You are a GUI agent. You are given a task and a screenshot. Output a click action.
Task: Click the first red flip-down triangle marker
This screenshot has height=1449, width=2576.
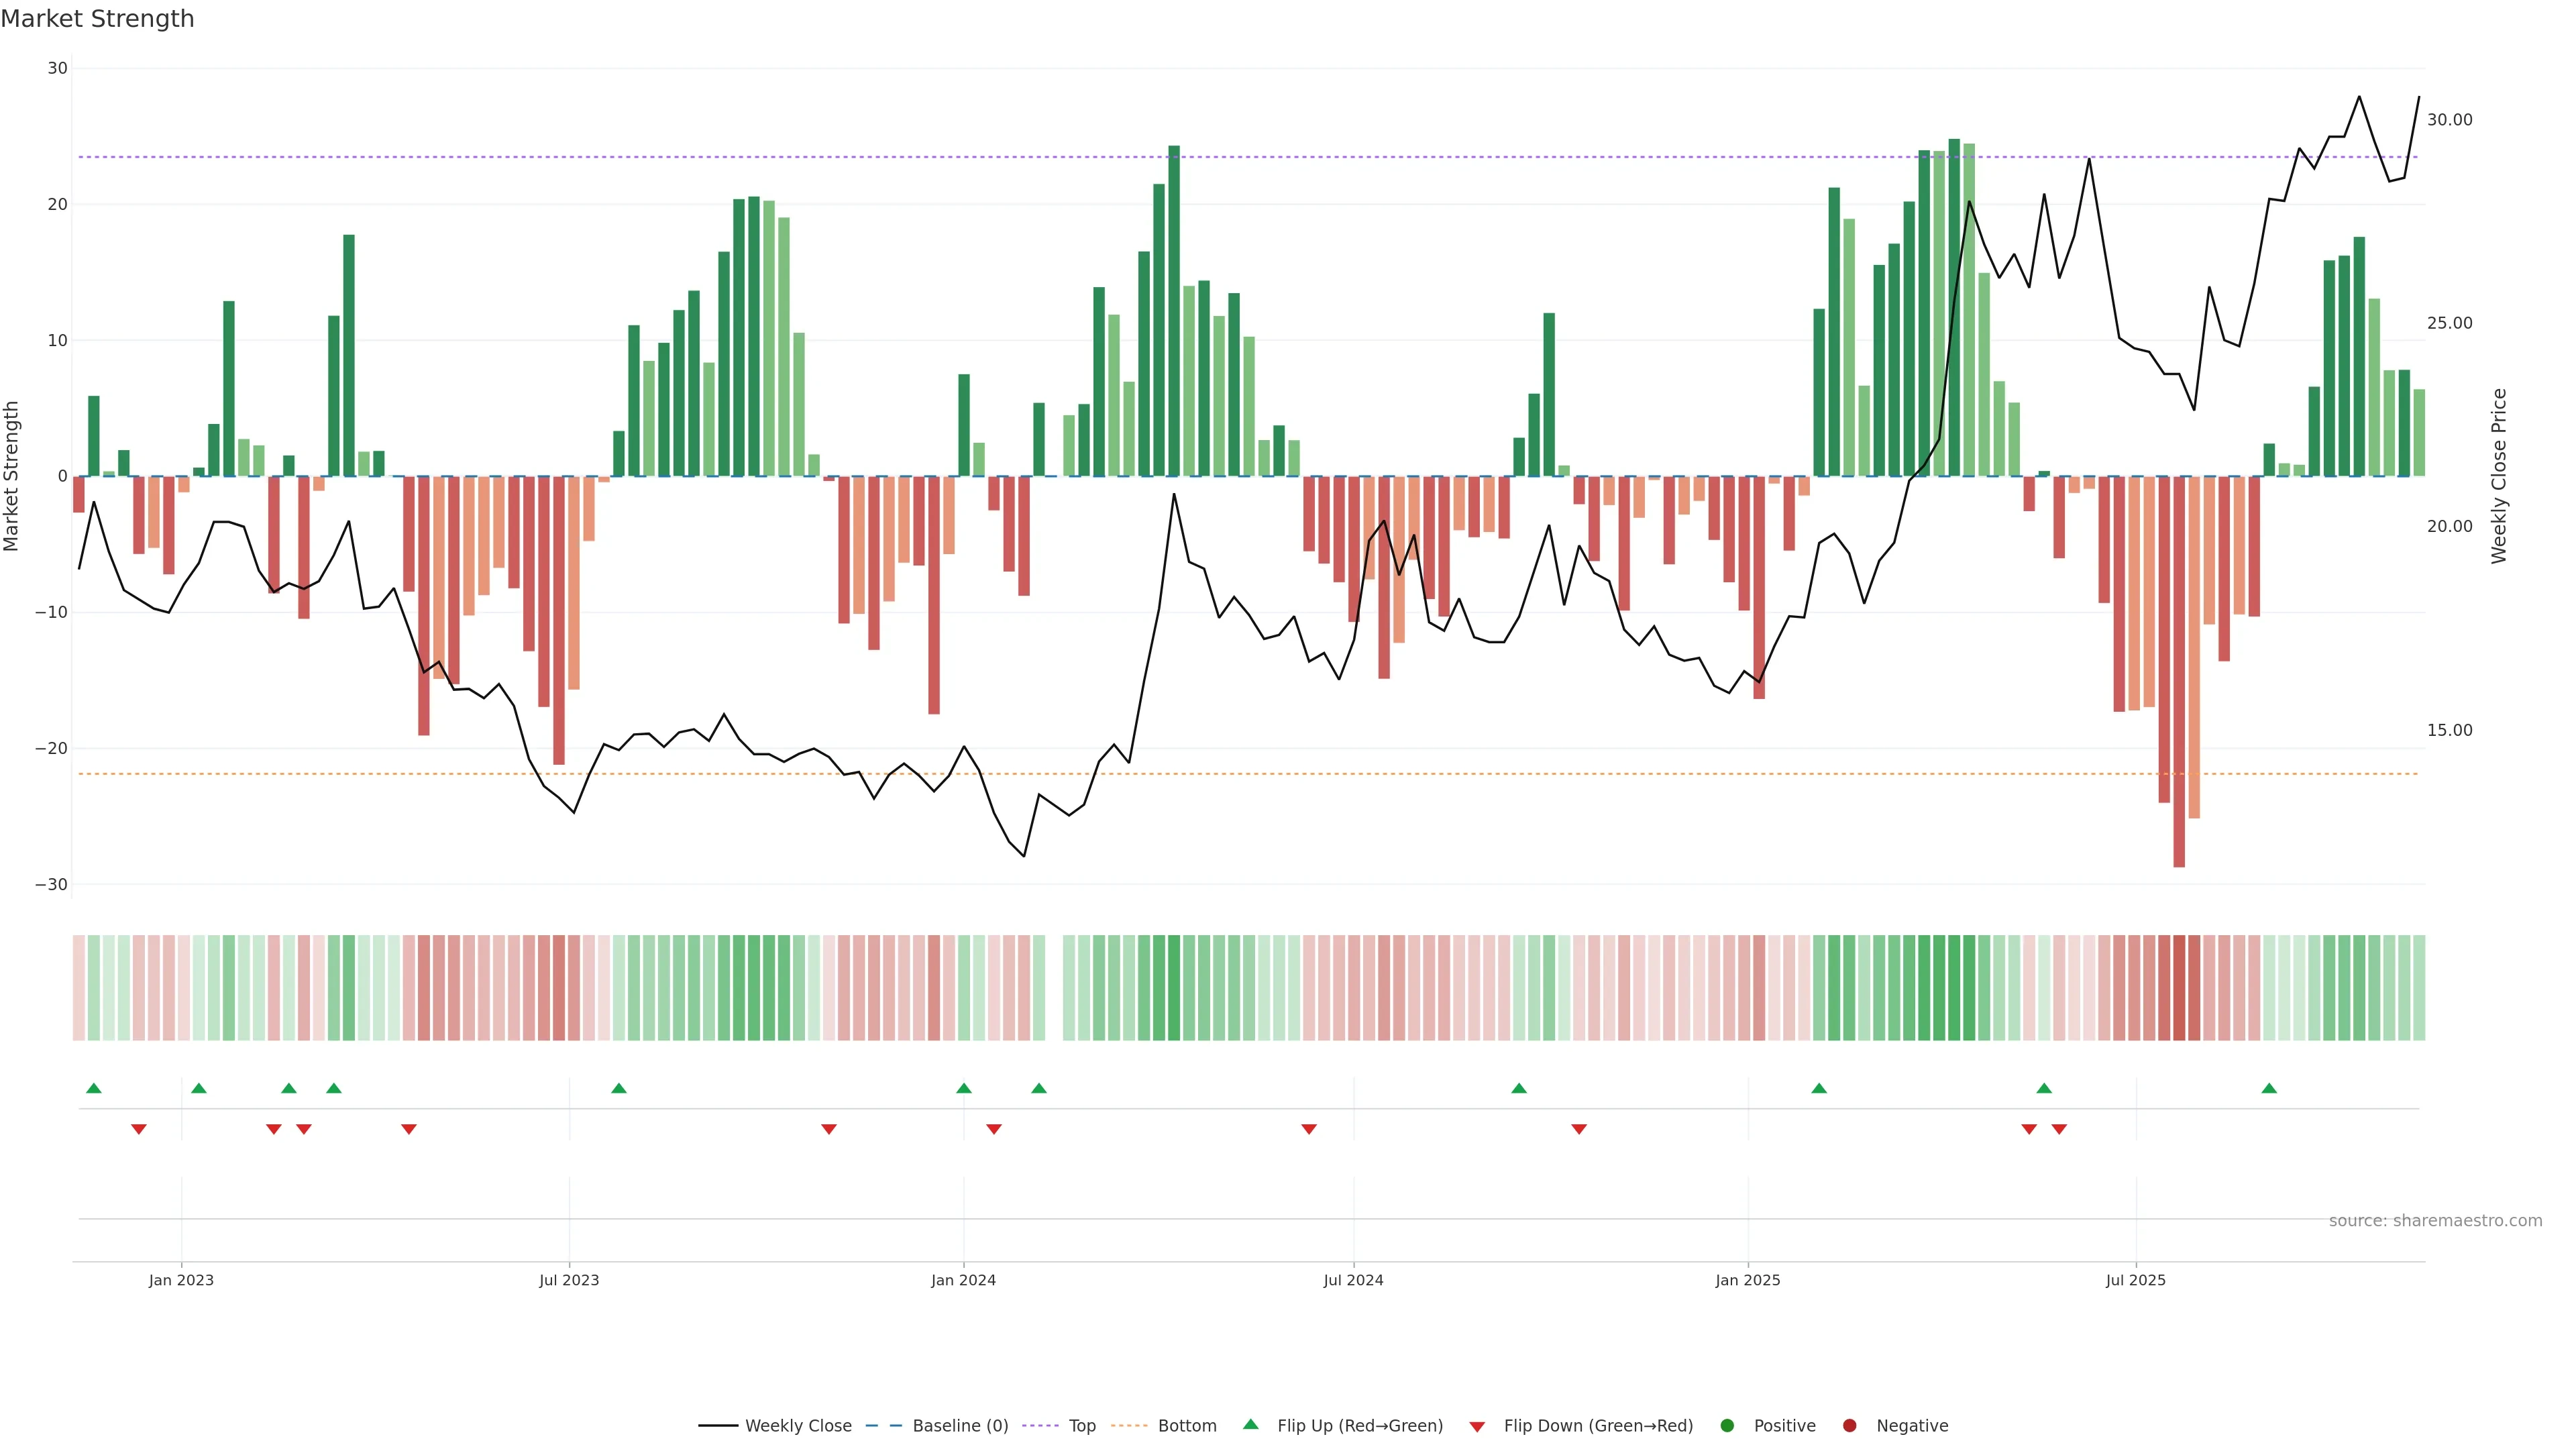139,1129
